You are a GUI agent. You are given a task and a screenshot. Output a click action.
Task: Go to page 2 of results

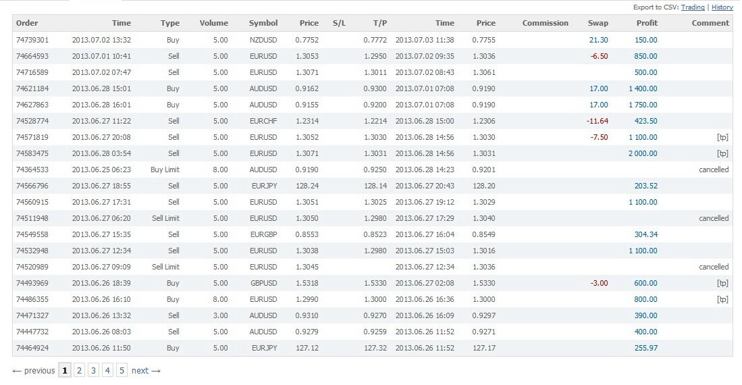pyautogui.click(x=80, y=370)
